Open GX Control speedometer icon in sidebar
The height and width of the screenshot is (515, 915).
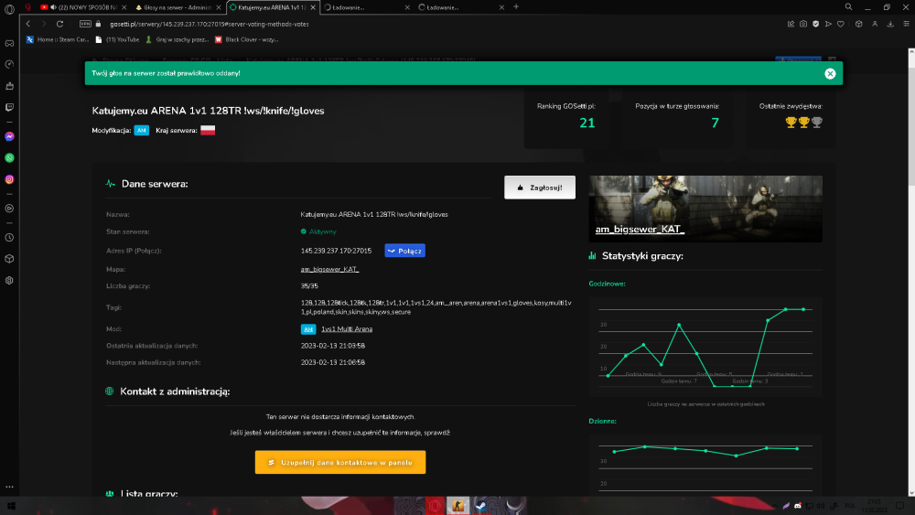point(9,64)
